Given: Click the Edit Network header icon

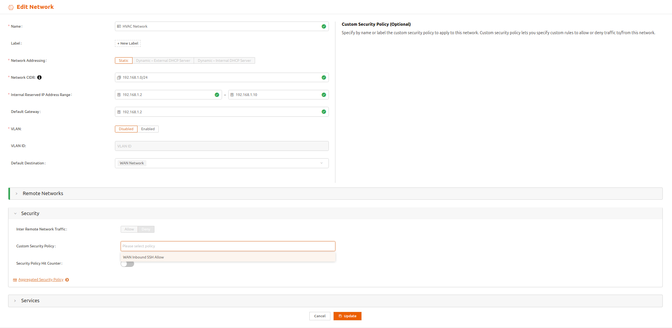Looking at the screenshot, I should (x=11, y=7).
